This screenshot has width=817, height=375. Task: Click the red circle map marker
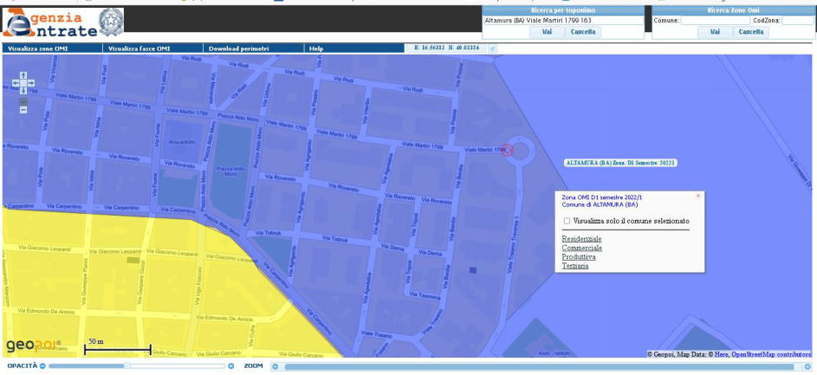[508, 150]
